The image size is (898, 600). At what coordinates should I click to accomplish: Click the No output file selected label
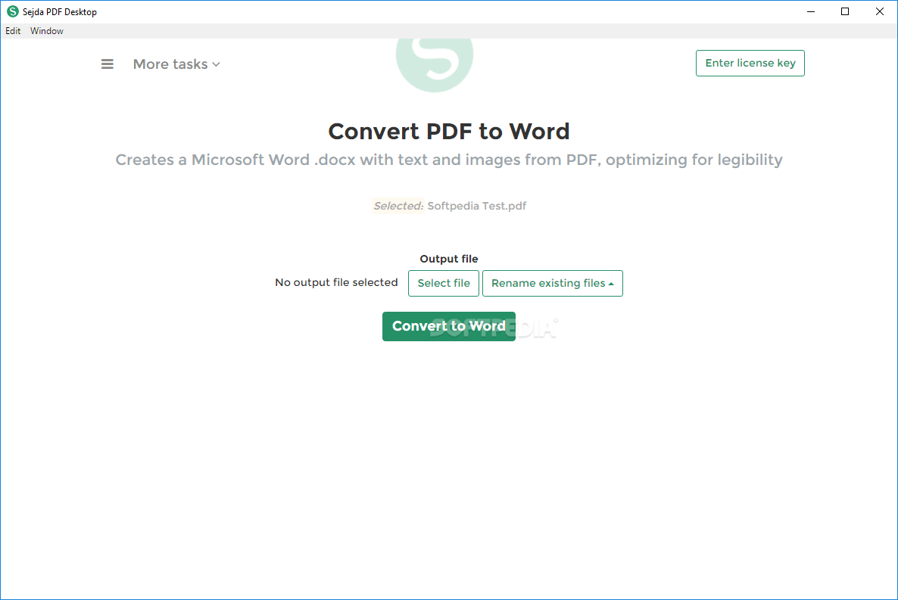[336, 282]
